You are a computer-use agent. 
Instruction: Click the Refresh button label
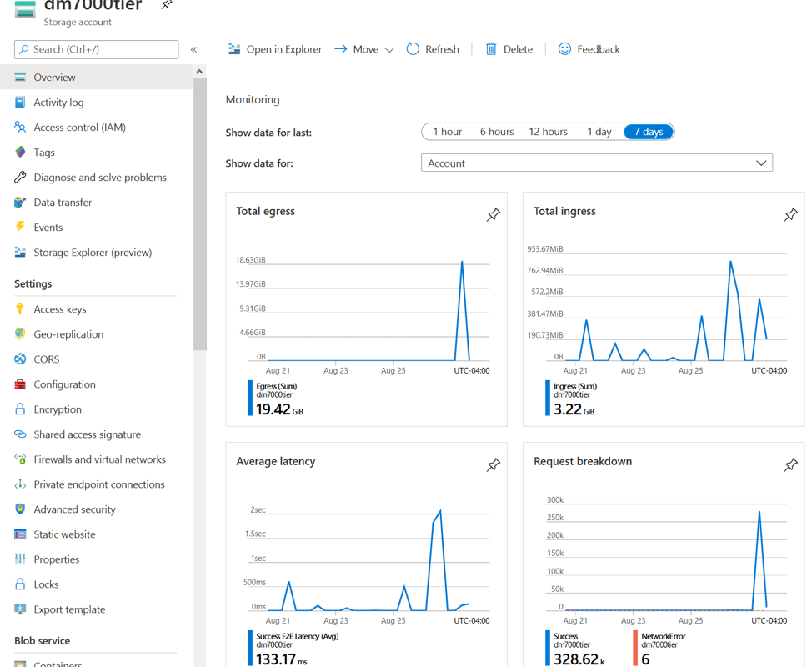point(442,49)
